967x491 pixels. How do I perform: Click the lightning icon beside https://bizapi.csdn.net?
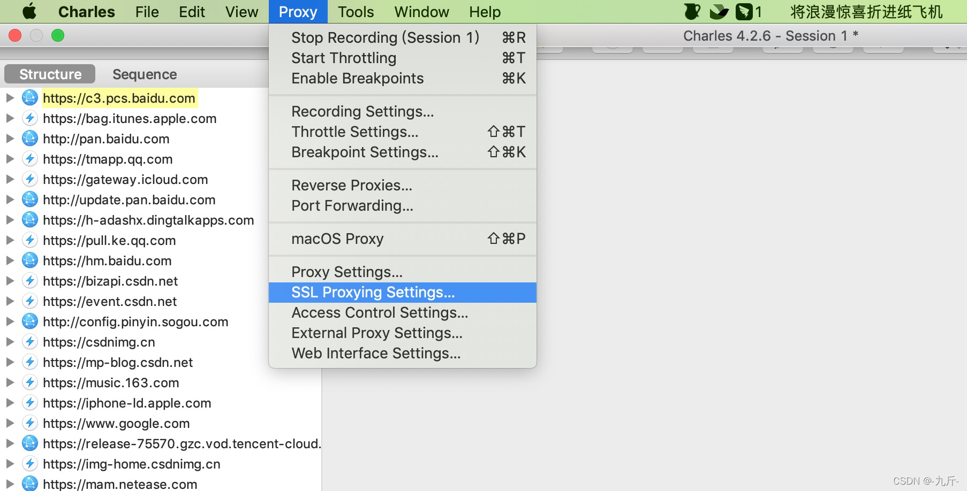point(30,281)
